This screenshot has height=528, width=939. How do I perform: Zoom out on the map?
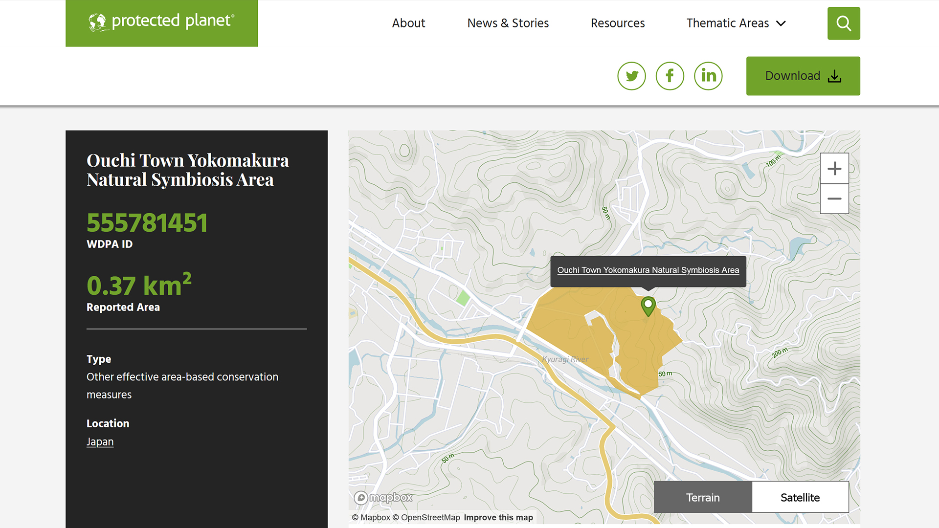click(834, 199)
